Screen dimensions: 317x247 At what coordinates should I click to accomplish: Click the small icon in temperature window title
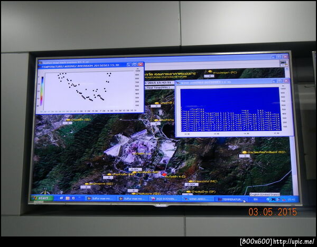tap(40, 66)
